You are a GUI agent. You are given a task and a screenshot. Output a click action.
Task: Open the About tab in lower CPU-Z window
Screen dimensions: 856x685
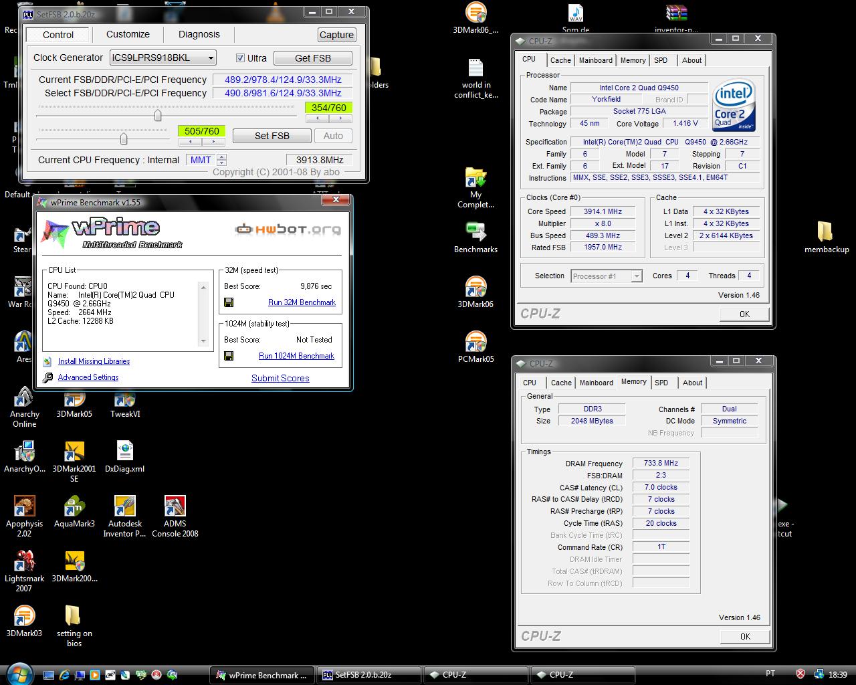[692, 383]
